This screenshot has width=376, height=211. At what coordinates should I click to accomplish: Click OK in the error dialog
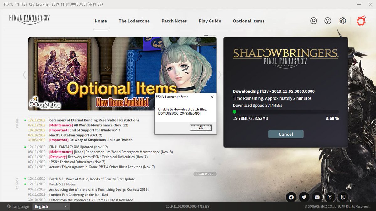[201, 128]
